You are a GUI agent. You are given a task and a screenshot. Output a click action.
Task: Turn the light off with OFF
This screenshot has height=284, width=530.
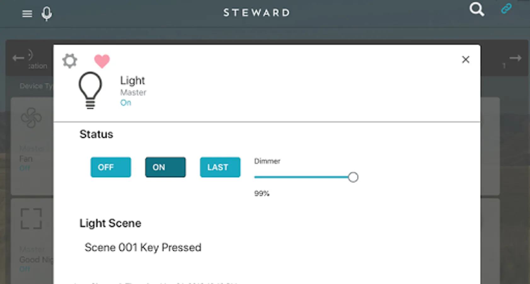[111, 167]
